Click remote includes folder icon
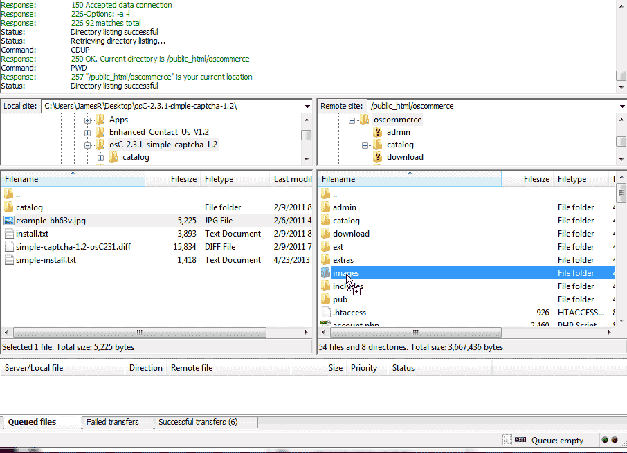Screen dimensions: 627x453 (326, 286)
